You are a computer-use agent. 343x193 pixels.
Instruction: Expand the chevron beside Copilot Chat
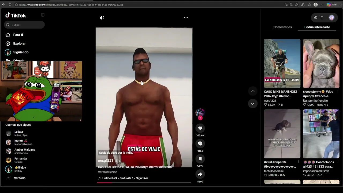pos(340,5)
